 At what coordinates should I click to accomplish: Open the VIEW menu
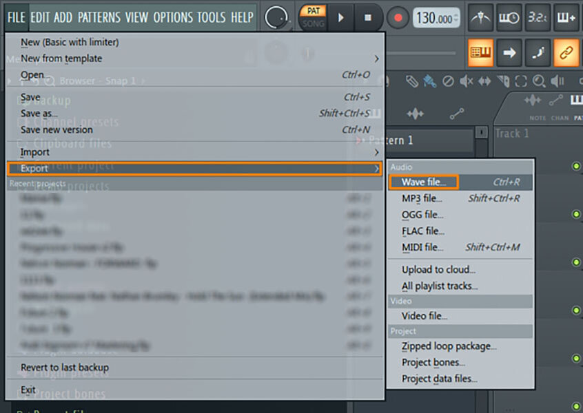[x=137, y=17]
